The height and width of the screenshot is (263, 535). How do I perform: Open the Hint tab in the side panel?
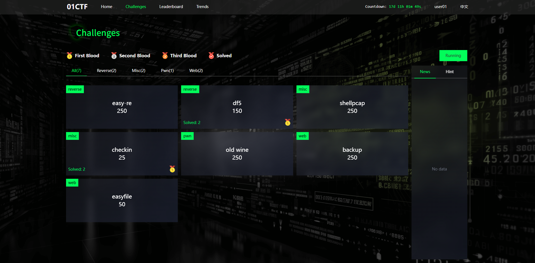pos(449,71)
